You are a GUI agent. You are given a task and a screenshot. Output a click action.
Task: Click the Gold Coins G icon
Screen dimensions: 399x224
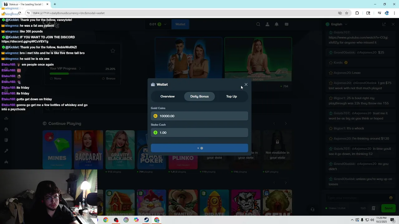click(156, 116)
